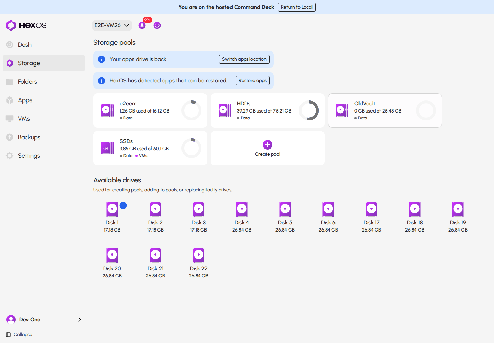
Task: Select the Disk 21 drive icon
Action: 155,256
